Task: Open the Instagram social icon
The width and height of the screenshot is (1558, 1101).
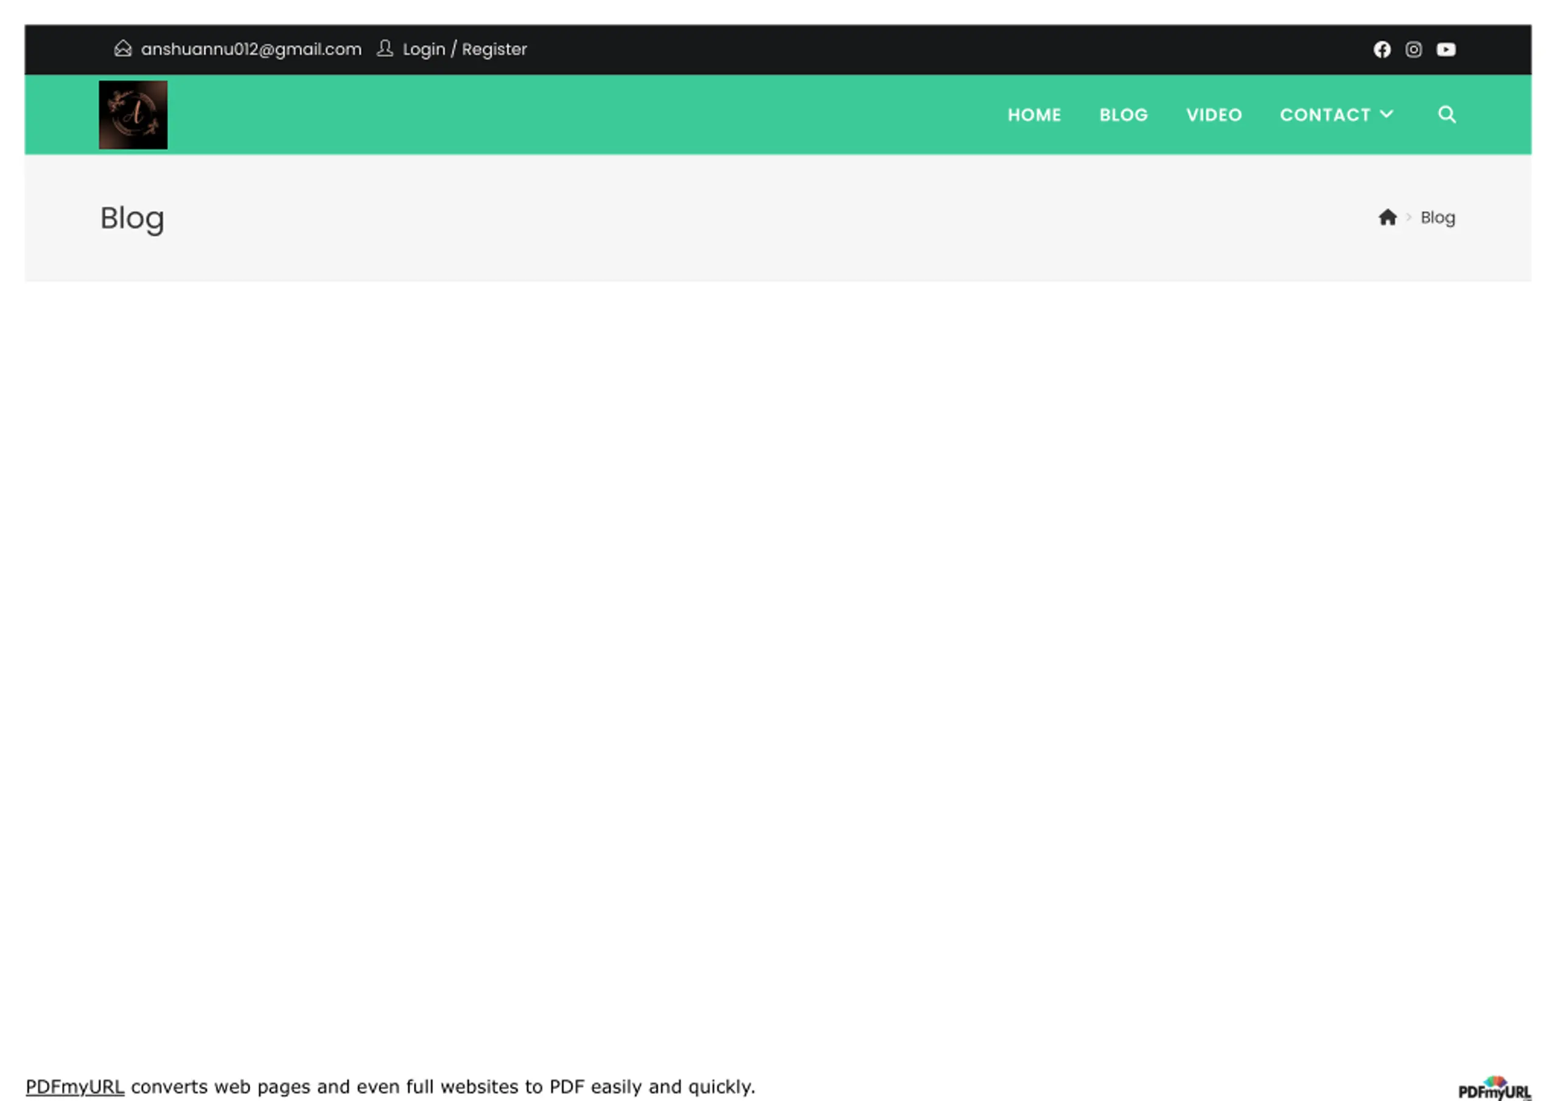Action: 1414,49
